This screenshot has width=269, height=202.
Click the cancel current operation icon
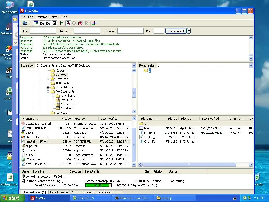[x=74, y=23]
